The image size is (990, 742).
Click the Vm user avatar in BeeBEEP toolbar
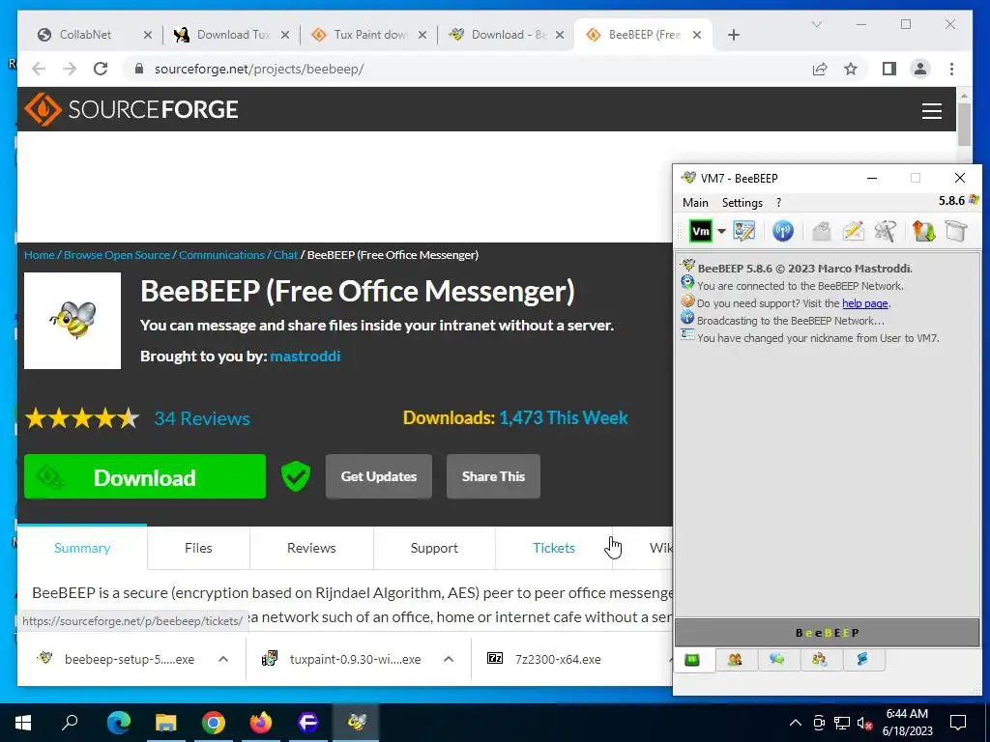(x=700, y=231)
